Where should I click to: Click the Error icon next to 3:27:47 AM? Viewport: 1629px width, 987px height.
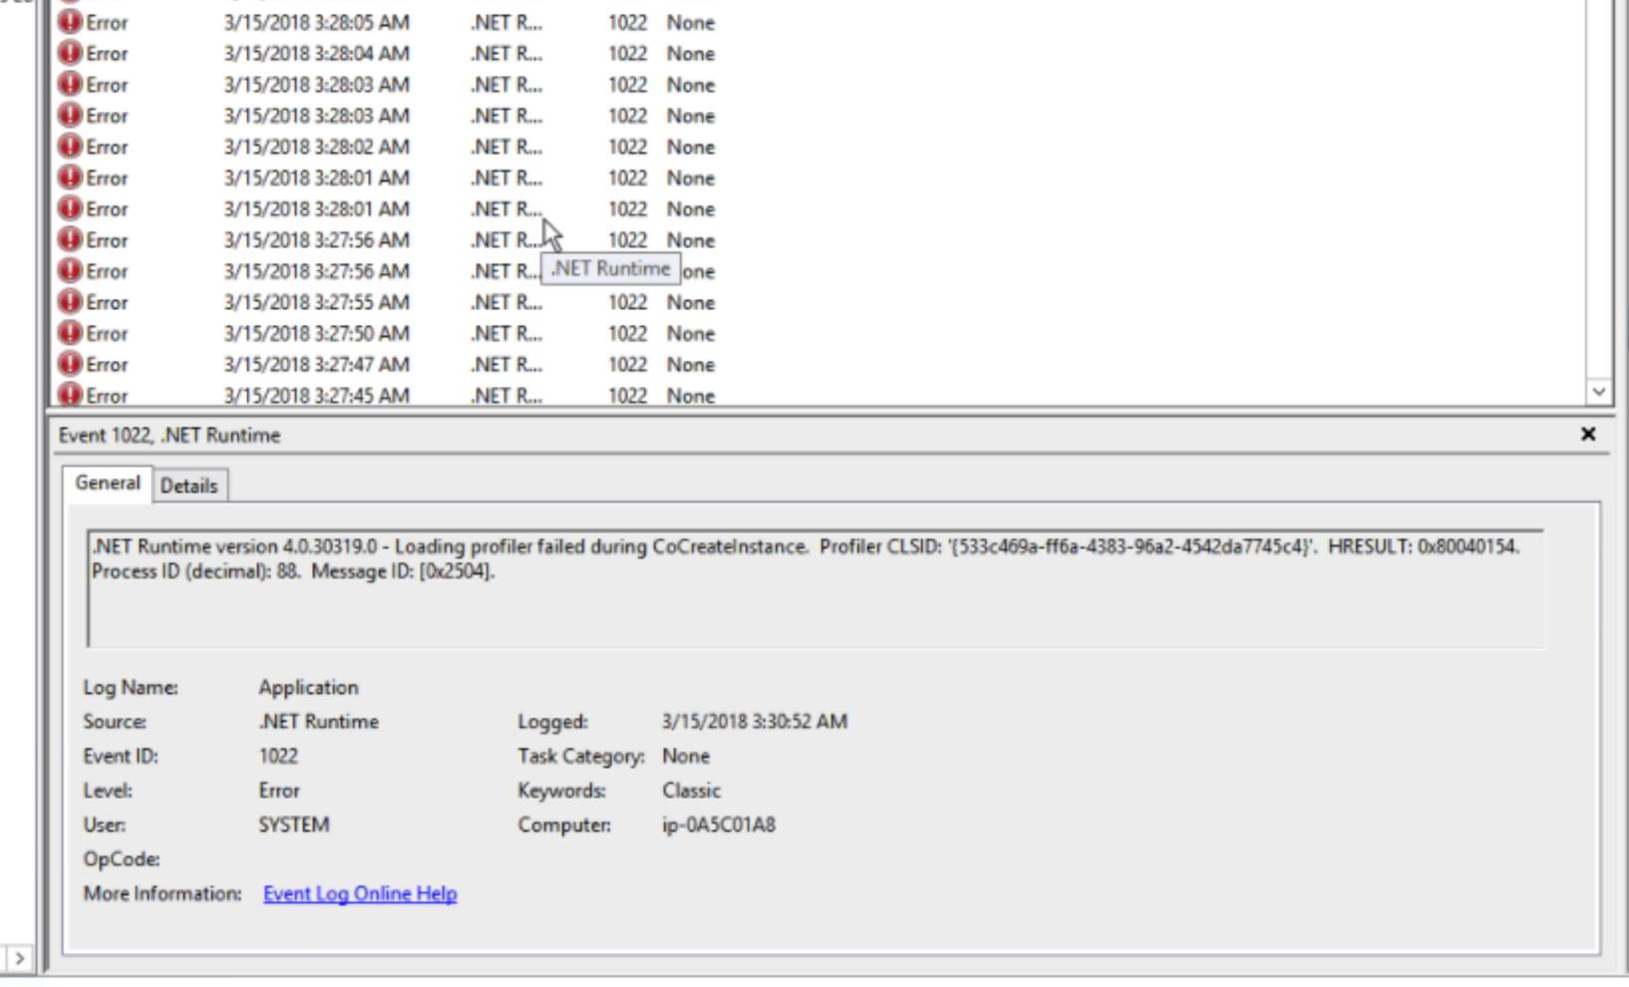(x=70, y=364)
